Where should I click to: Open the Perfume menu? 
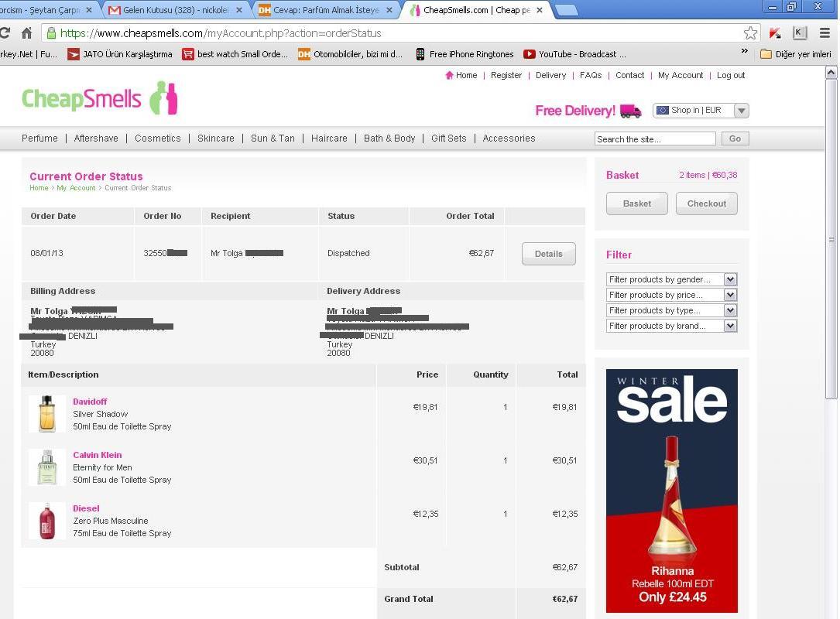coord(39,139)
